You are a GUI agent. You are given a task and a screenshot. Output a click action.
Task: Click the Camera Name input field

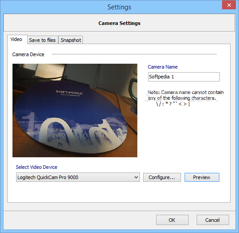[184, 77]
